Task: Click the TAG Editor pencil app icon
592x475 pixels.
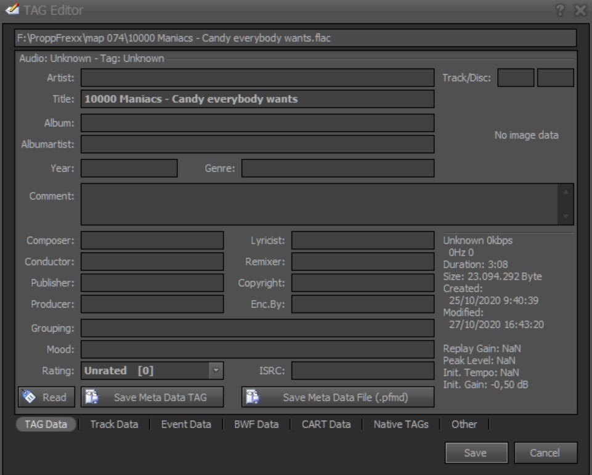Action: click(x=12, y=9)
